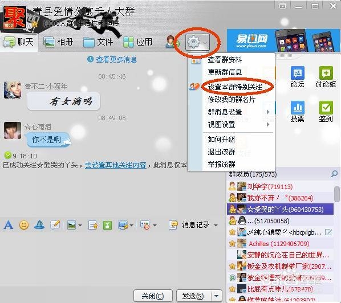Click into the message input area

click(113, 259)
